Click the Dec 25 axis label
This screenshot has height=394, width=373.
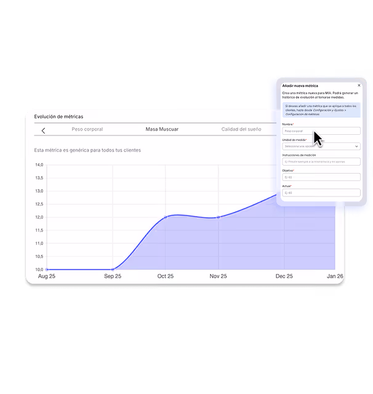point(284,276)
